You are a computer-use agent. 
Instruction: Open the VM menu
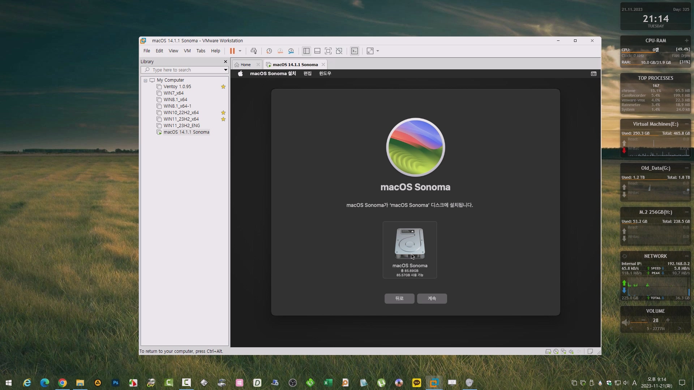coord(187,51)
